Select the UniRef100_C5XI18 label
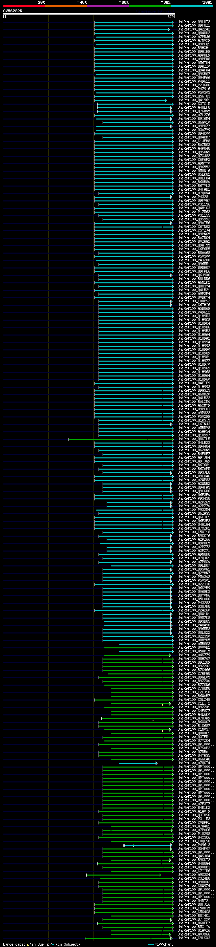The height and width of the screenshot is (947, 216). pos(194,532)
